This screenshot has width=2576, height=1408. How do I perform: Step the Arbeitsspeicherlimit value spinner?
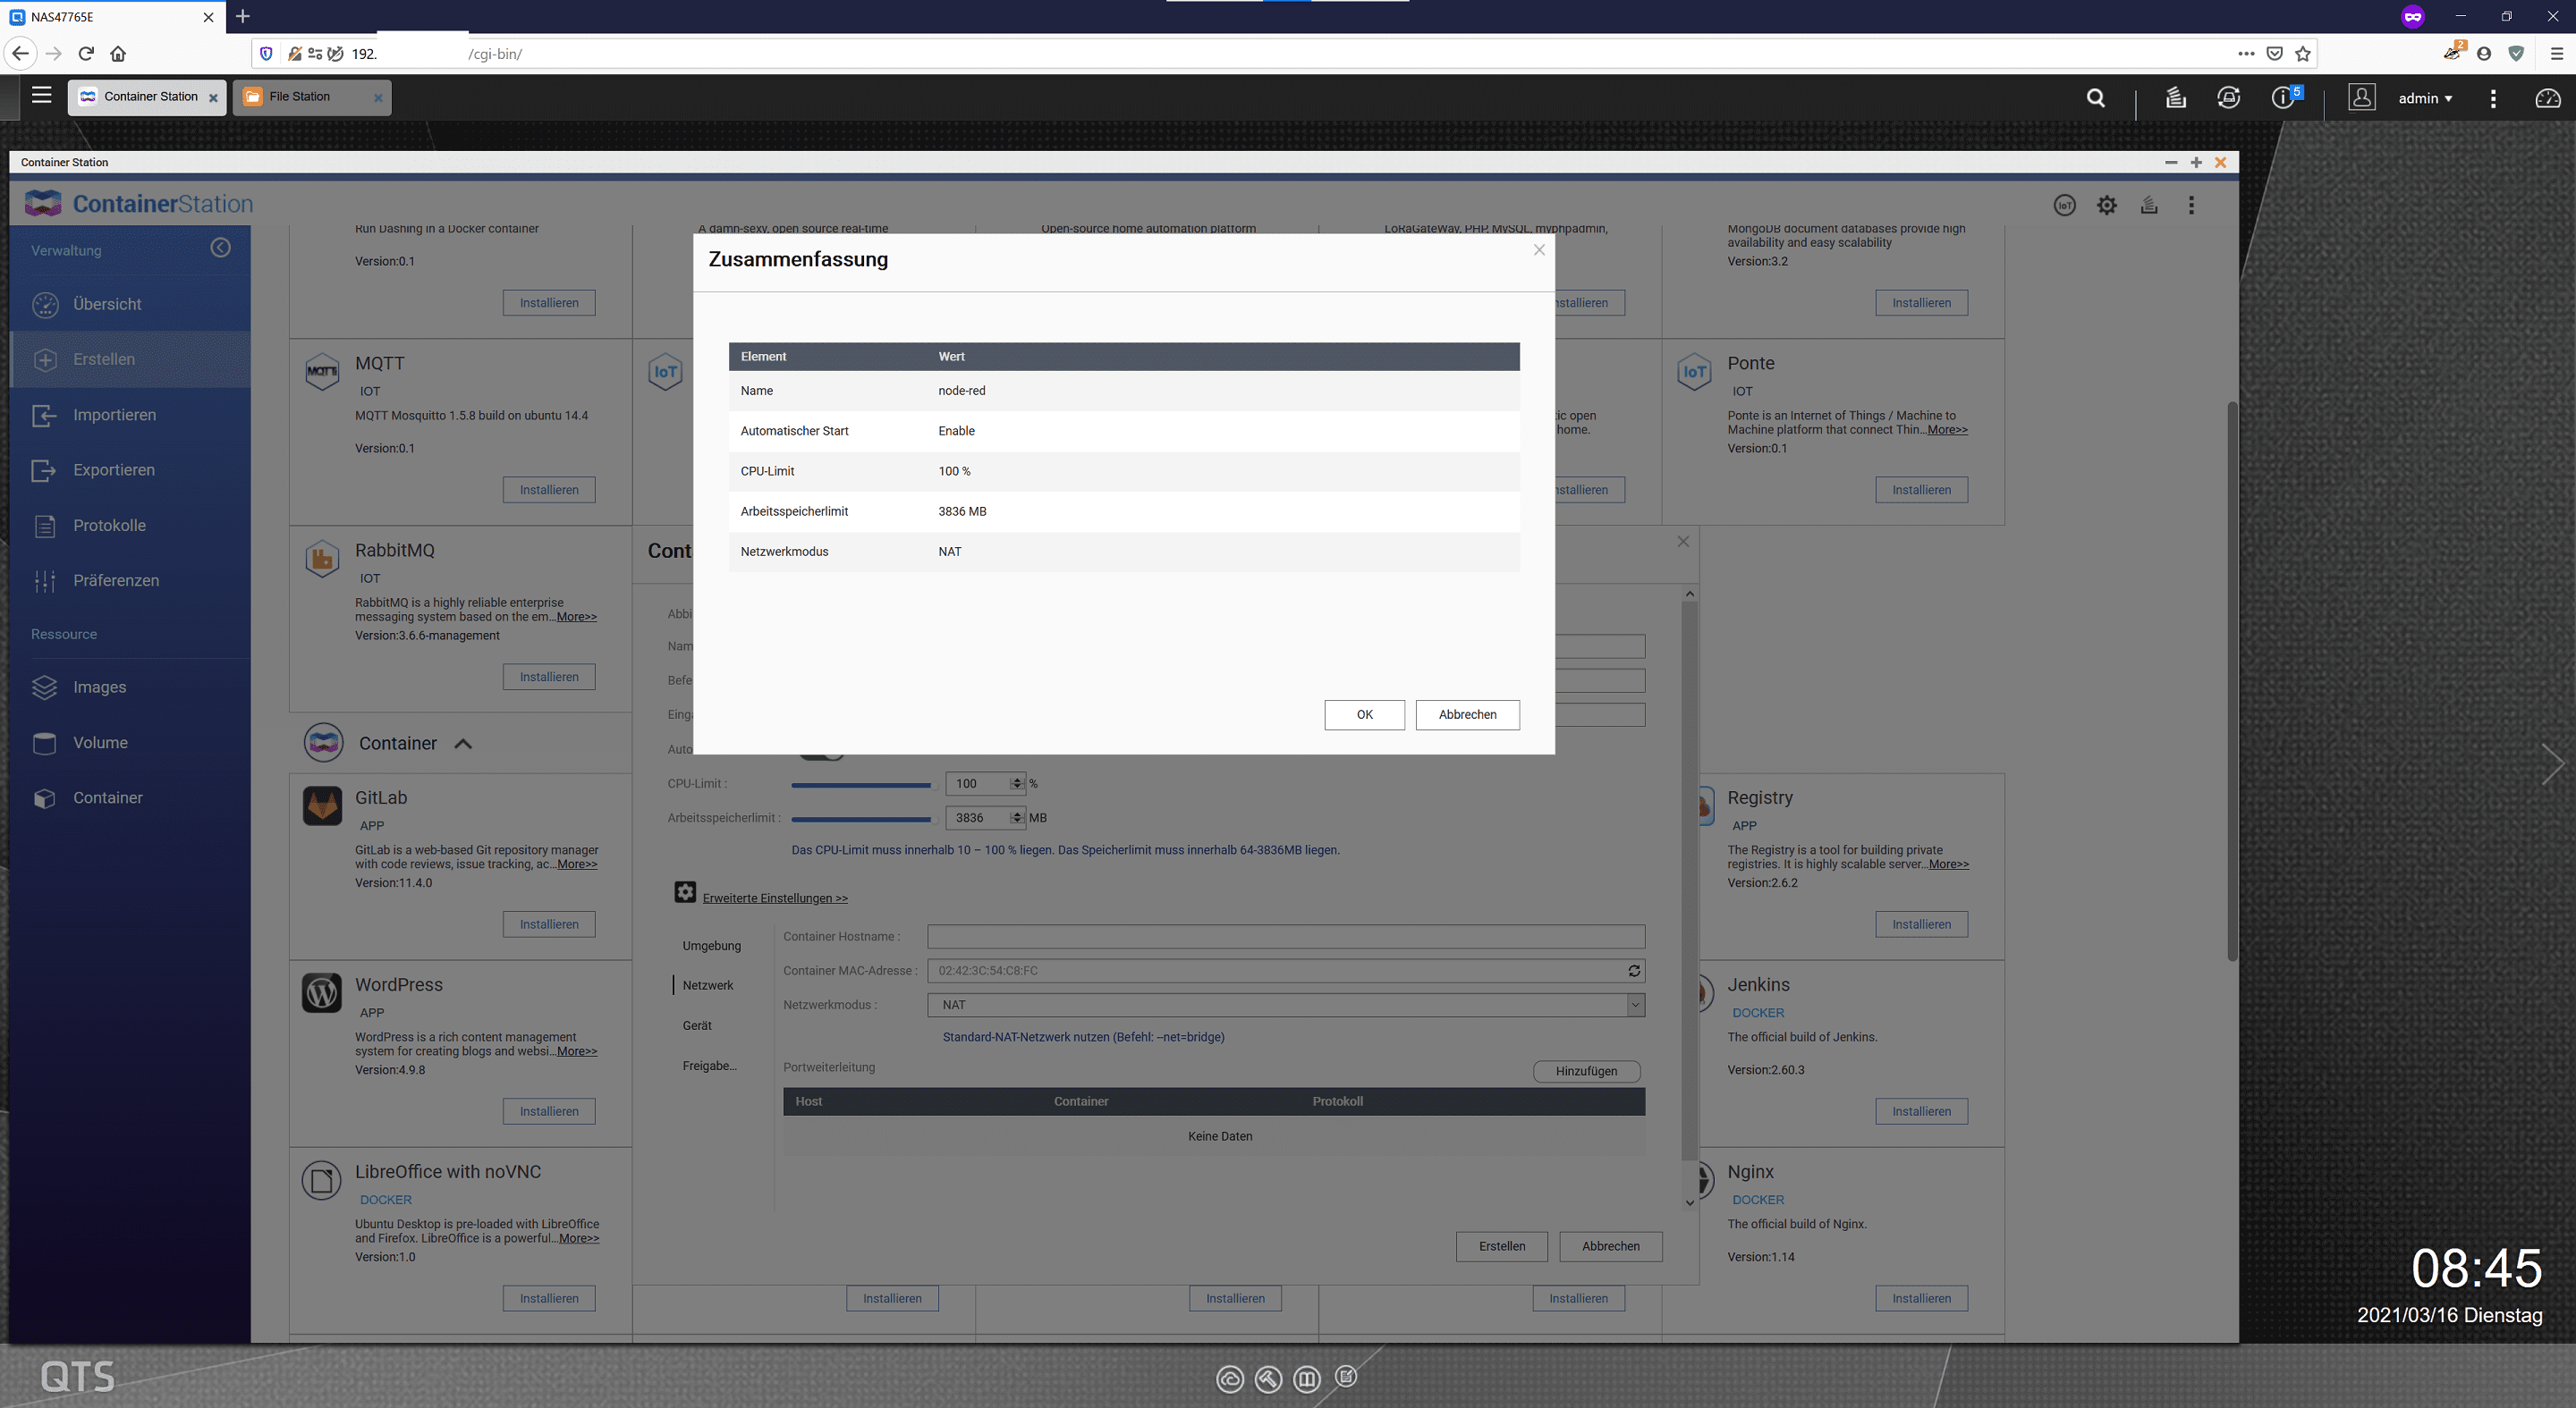(1016, 817)
